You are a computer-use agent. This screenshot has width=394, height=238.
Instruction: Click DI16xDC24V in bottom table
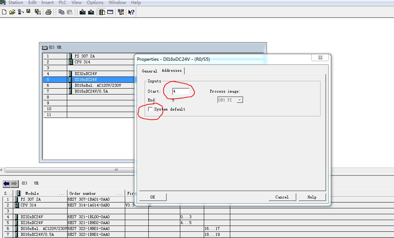point(32,223)
